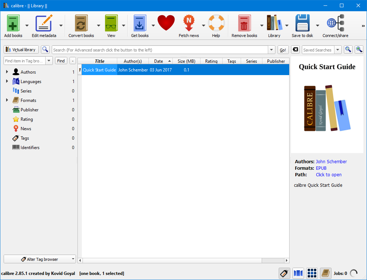Sort by Publisher column header

(x=276, y=61)
